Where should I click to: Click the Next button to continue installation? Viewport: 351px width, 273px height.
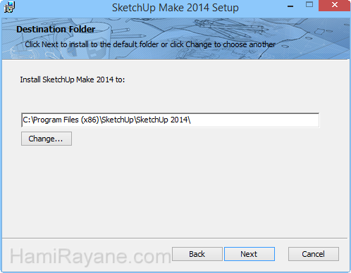[250, 254]
